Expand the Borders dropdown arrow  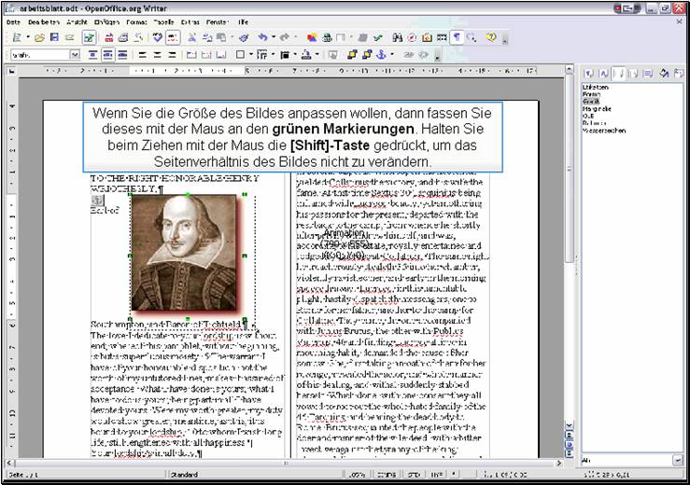click(250, 55)
